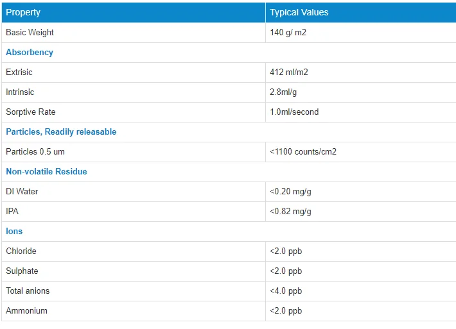Select the 'Chloride' property cell

[134, 251]
